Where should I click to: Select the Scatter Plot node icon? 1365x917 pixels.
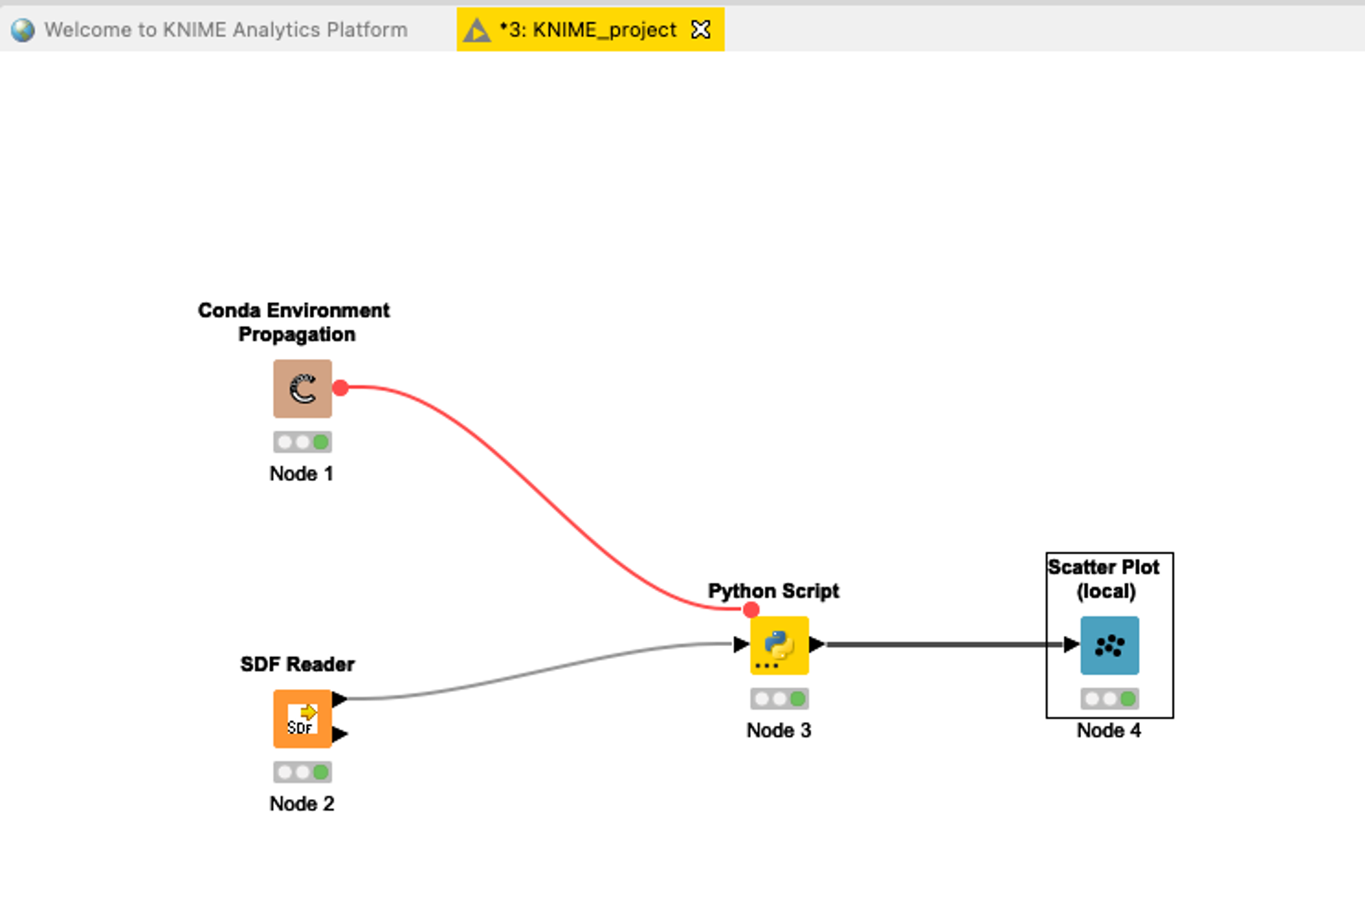click(x=1110, y=645)
